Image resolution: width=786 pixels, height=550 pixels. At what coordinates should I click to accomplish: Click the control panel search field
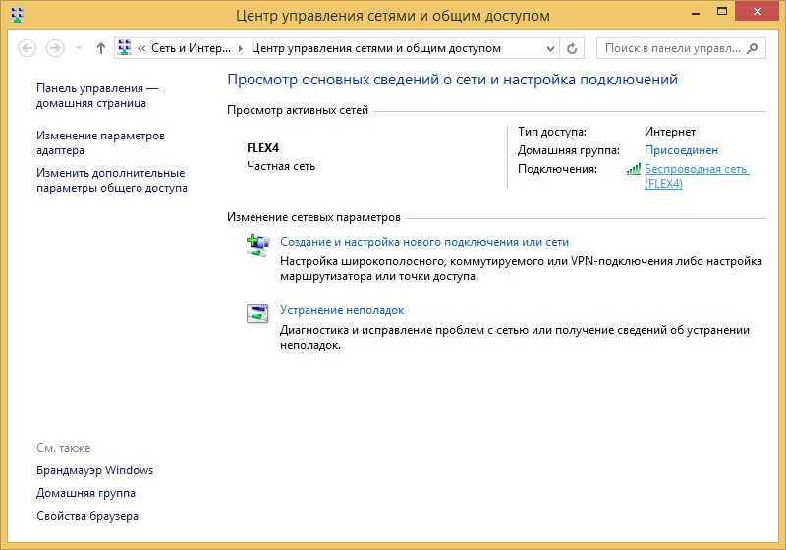coord(673,48)
